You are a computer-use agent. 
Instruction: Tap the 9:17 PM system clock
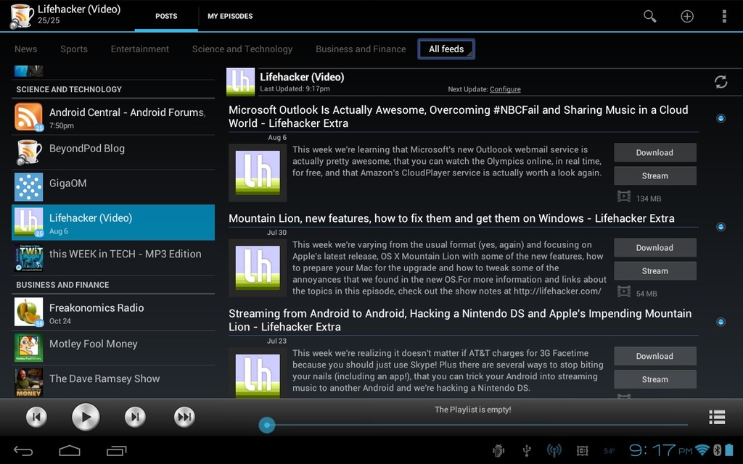click(660, 450)
